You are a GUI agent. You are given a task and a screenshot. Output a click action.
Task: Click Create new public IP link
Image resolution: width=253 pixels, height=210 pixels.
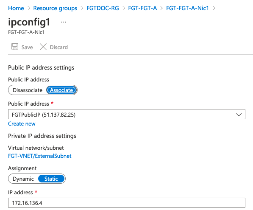[22, 124]
